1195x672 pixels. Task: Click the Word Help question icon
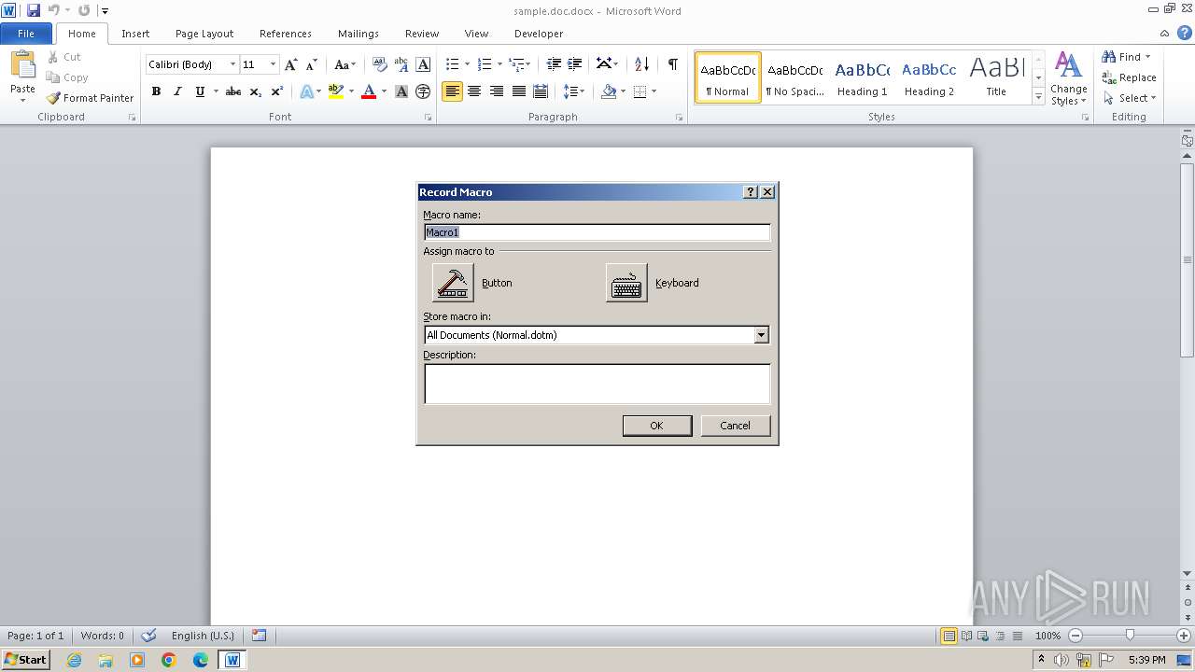(x=1184, y=33)
